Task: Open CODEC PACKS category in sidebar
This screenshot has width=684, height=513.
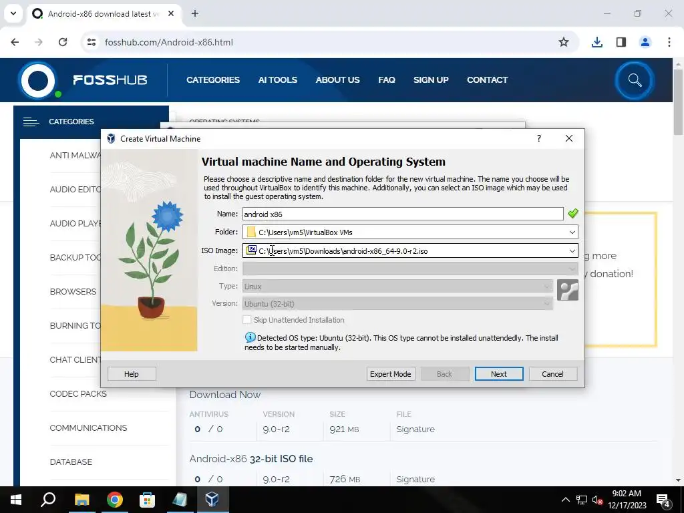Action: pyautogui.click(x=78, y=393)
